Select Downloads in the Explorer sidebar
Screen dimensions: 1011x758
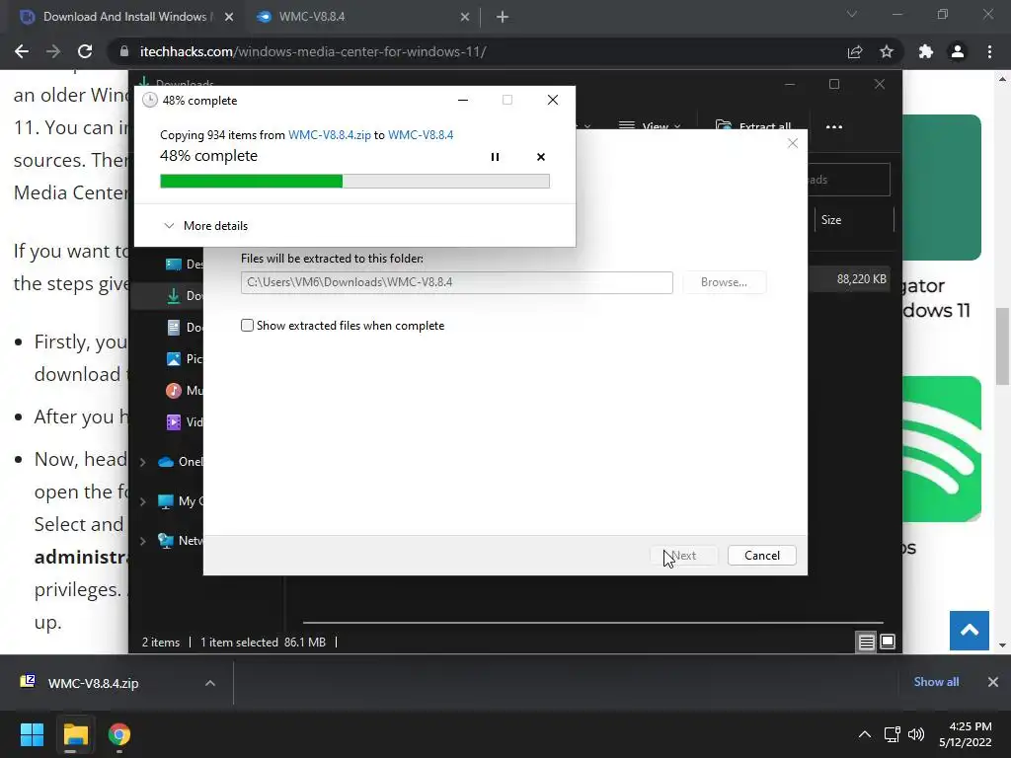[184, 296]
